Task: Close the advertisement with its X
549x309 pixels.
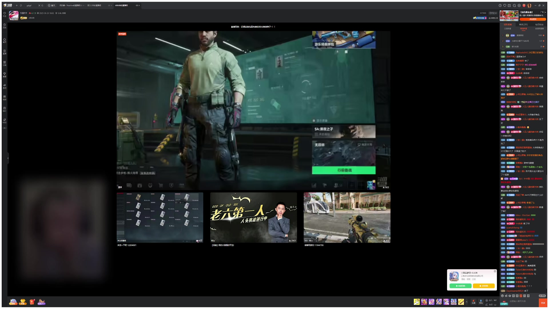Action: [x=546, y=12]
